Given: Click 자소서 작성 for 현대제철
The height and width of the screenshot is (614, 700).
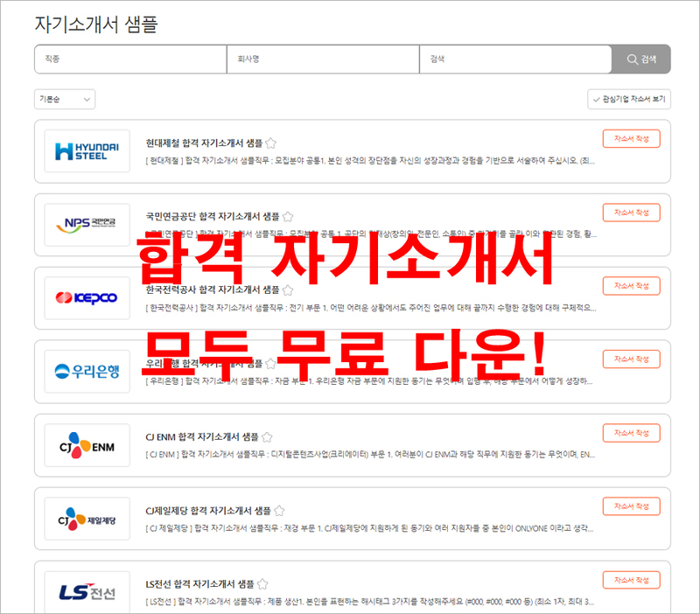Looking at the screenshot, I should coord(631,139).
